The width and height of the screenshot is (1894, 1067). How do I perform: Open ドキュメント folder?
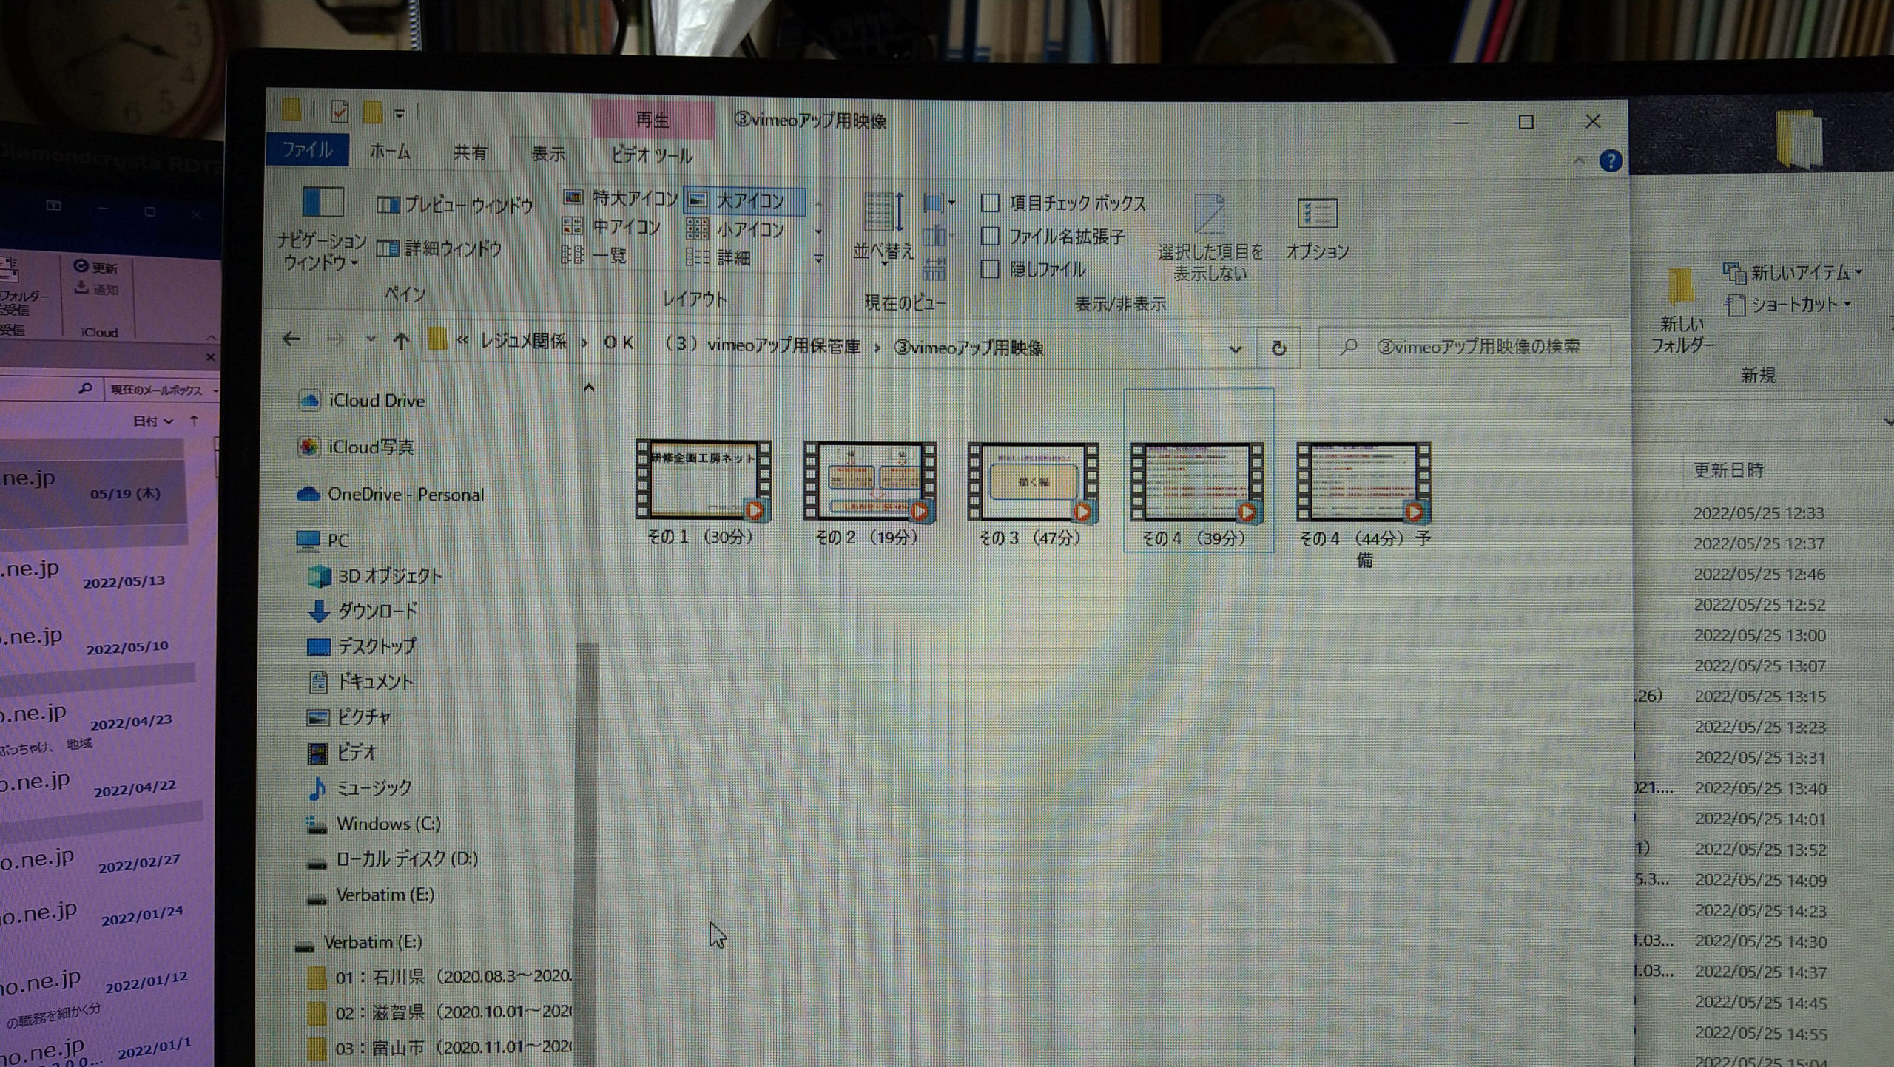pos(360,682)
